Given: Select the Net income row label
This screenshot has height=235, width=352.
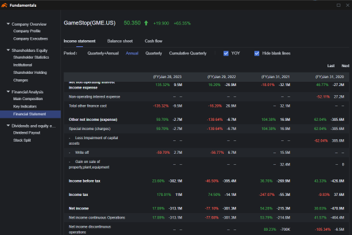Looking at the screenshot, I should [79, 209].
